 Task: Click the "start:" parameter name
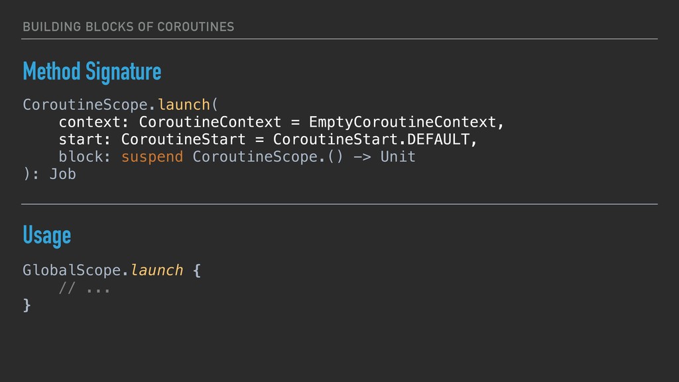click(85, 140)
